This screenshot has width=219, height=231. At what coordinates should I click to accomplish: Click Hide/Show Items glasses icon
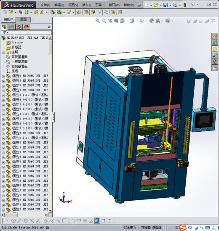142,21
